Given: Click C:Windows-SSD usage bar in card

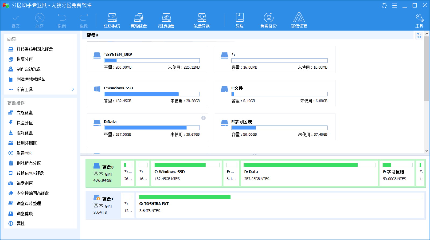Looking at the screenshot, I should (x=152, y=94).
